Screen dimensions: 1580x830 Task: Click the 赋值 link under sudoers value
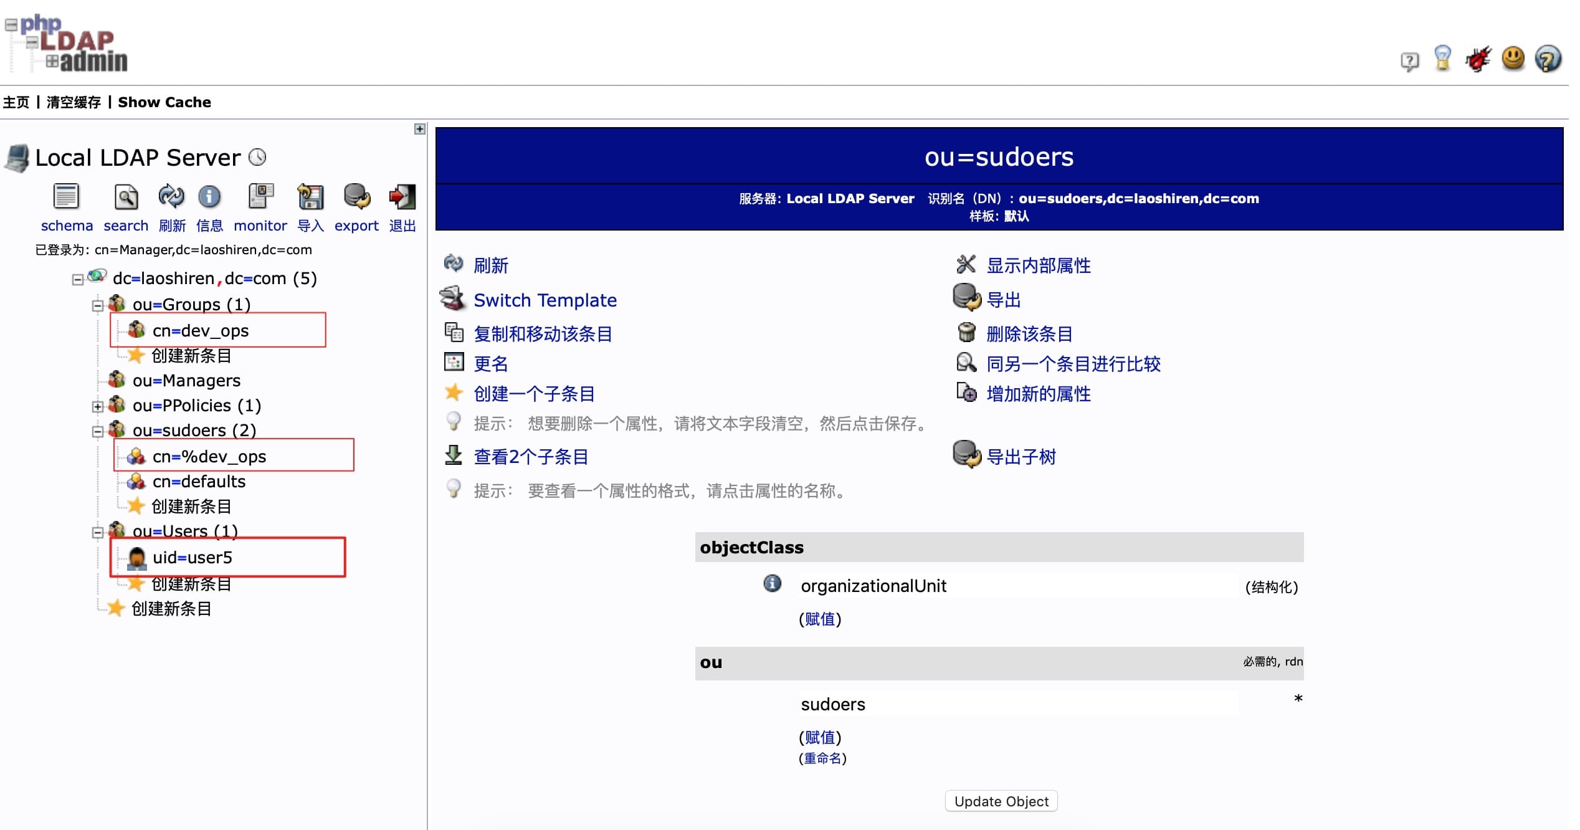coord(820,737)
